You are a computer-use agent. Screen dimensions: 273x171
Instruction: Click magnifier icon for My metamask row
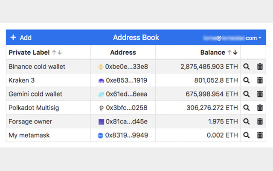click(247, 135)
